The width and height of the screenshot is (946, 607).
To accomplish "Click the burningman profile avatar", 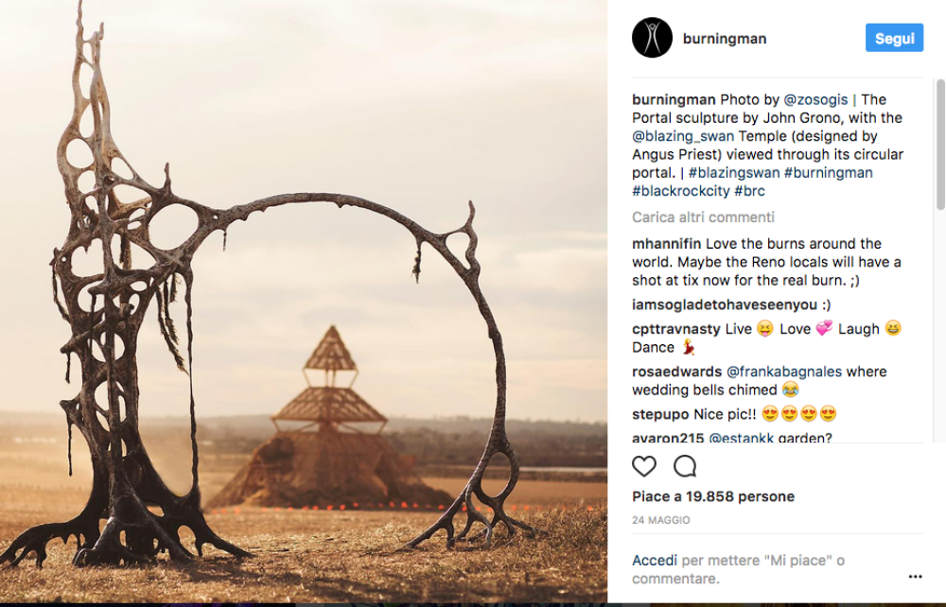I will click(x=652, y=38).
